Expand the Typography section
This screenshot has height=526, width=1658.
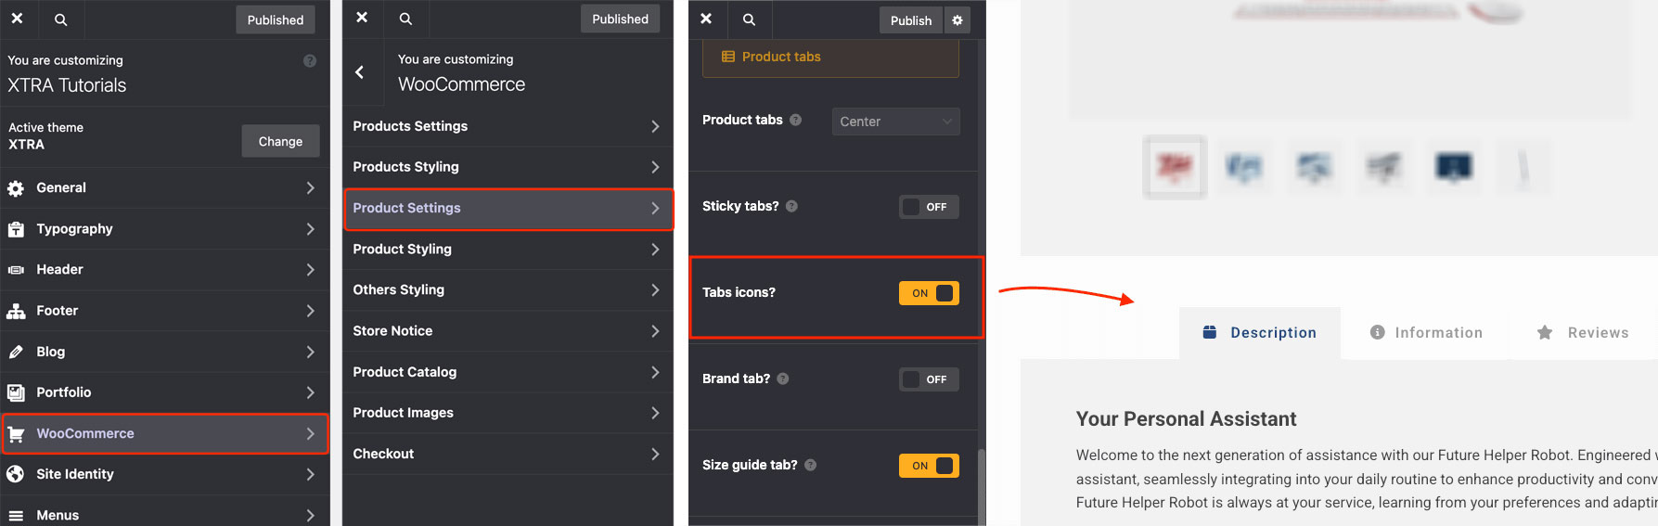click(164, 229)
